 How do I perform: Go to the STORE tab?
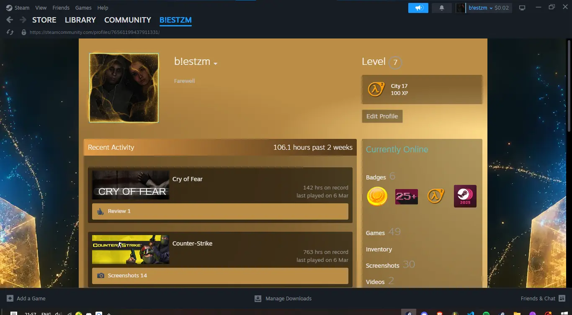point(44,20)
